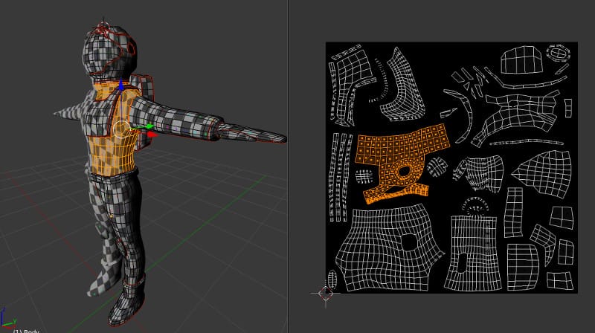Select the fan-shaped UV island on the right side
Screen dimensions: 595x333
[544, 172]
